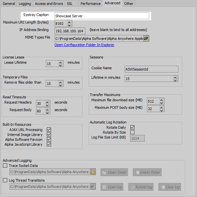Click the Log Thread Transitions file path field
Screen dimensions: 197x197
[x=50, y=187]
